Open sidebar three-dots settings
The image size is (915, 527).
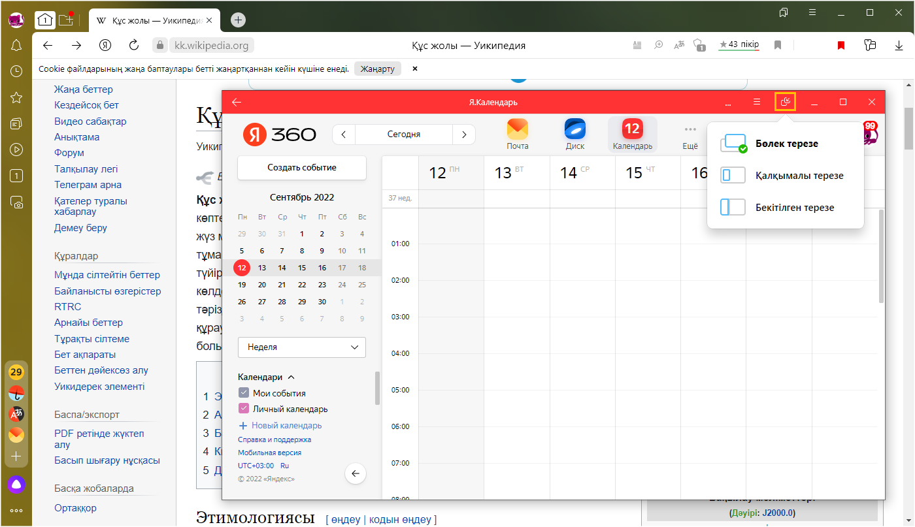pyautogui.click(x=16, y=511)
